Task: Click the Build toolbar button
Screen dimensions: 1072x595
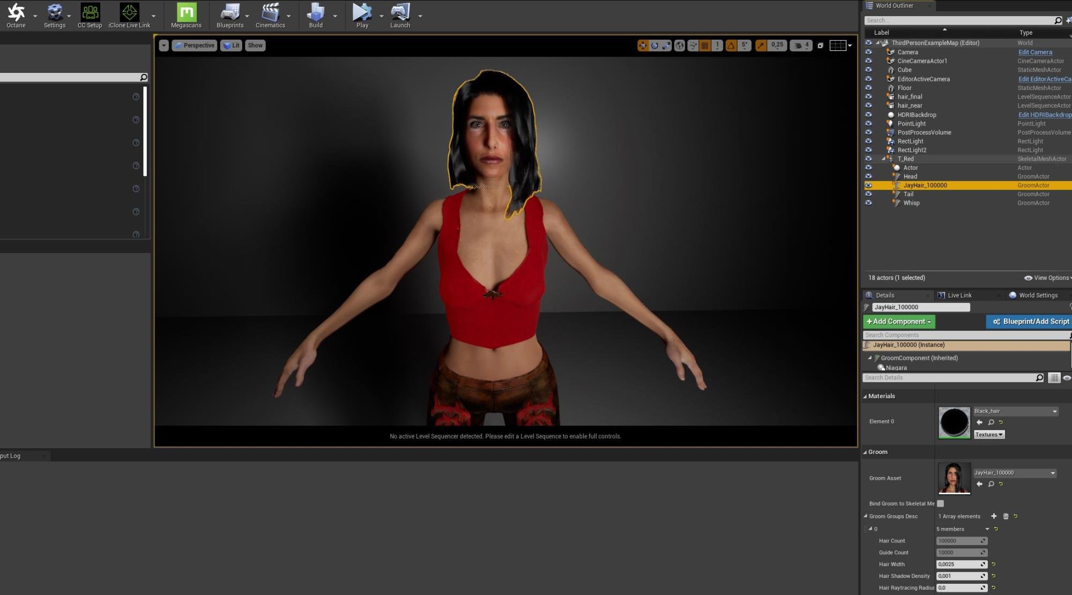Action: pos(316,15)
